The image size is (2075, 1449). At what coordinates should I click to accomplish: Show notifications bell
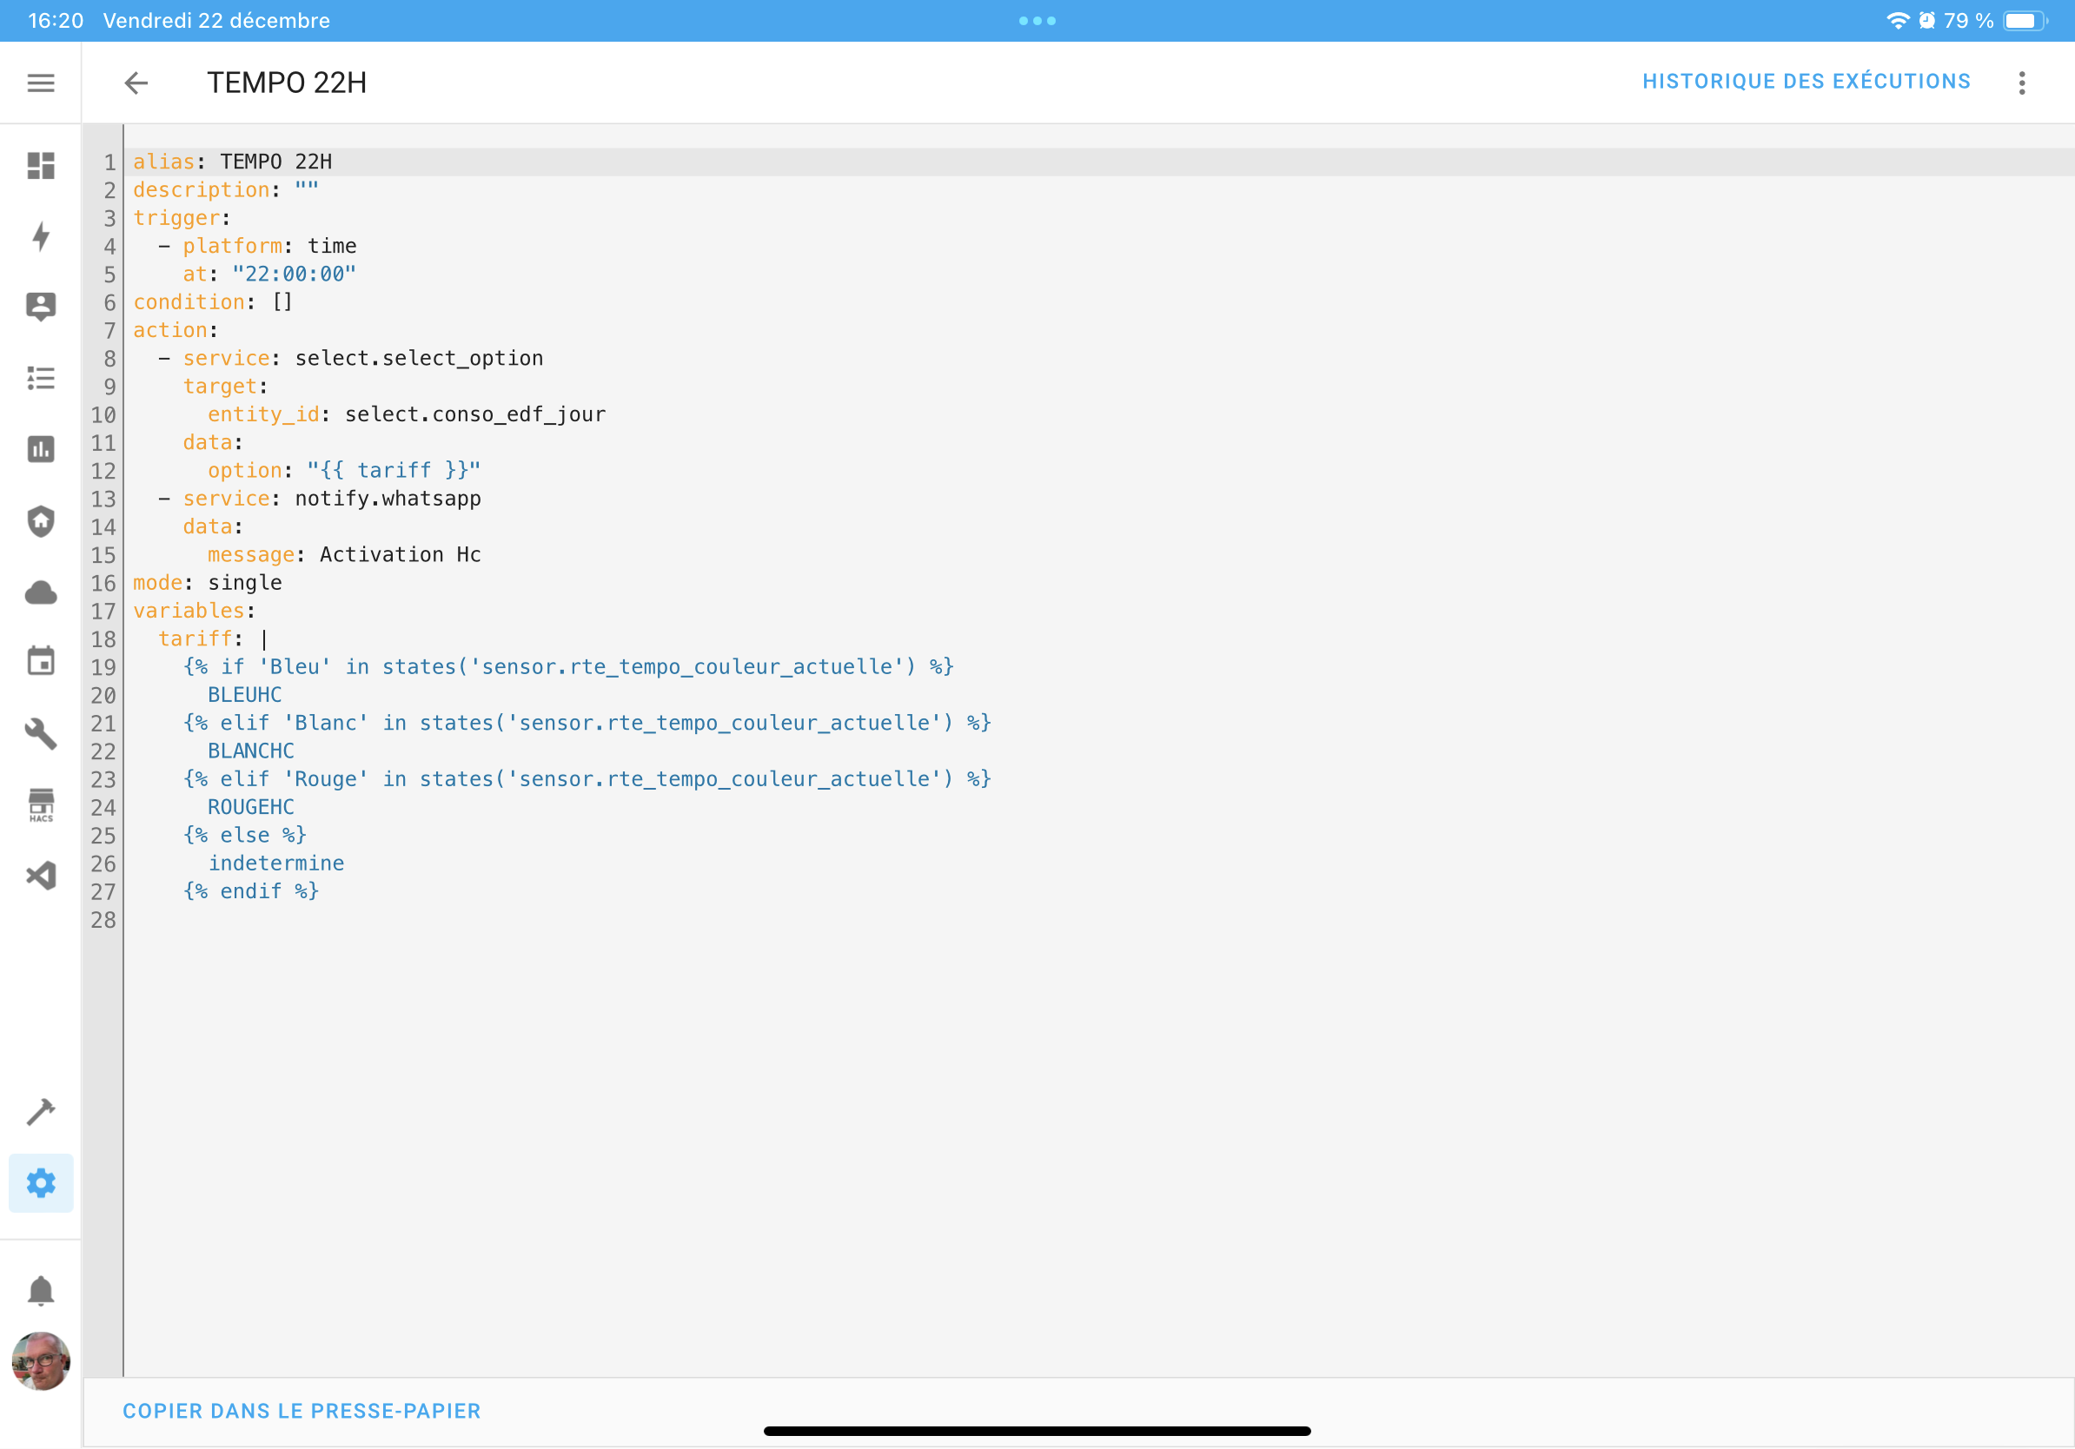[41, 1292]
